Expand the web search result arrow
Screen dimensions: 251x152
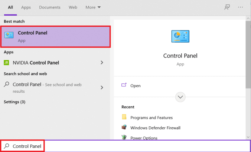pyautogui.click(x=102, y=87)
